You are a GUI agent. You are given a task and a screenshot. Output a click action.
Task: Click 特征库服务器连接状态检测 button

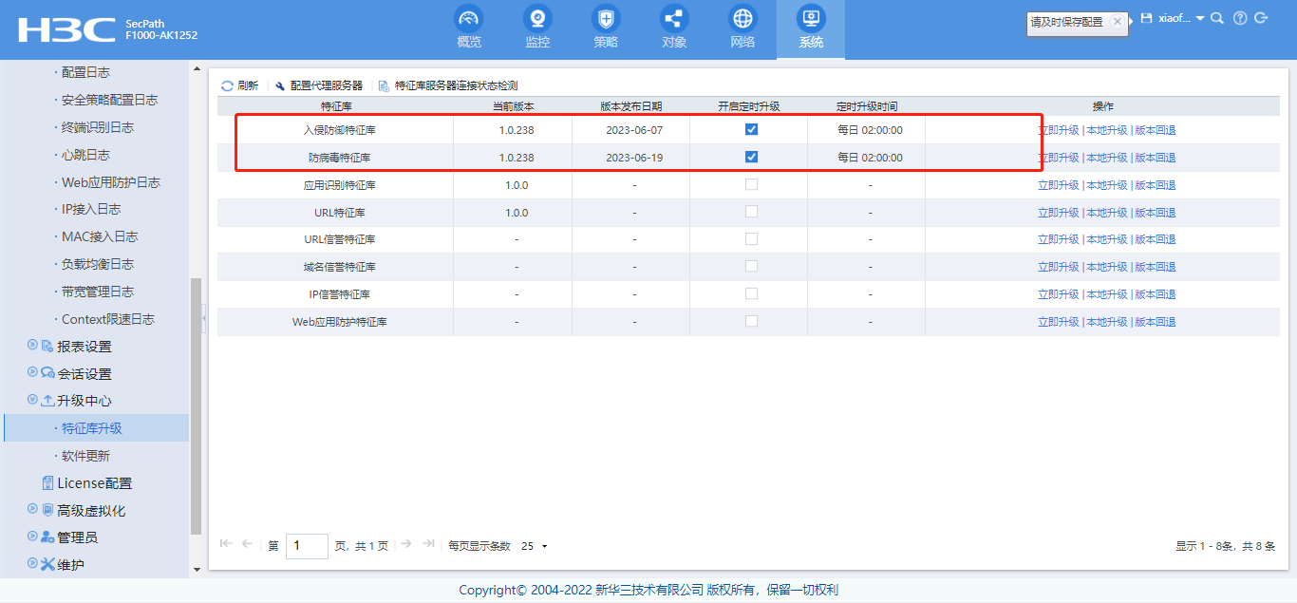(448, 85)
